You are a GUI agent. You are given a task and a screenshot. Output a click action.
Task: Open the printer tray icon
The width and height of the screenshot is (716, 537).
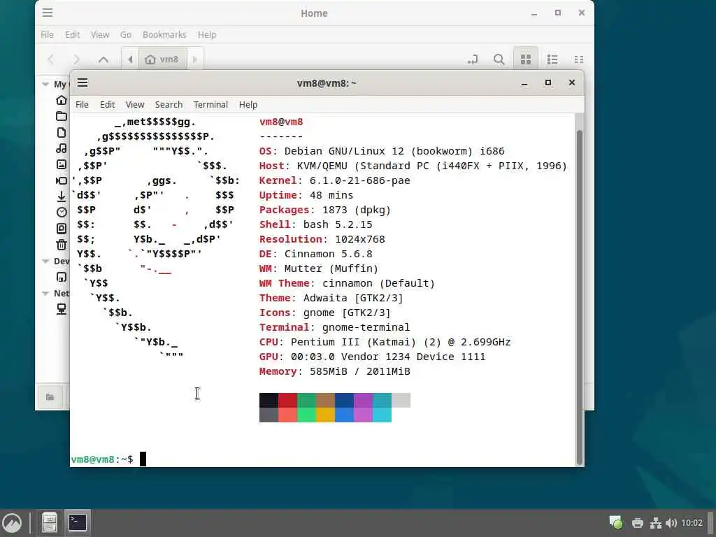pos(638,523)
